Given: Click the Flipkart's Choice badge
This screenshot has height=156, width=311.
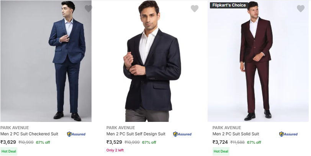Looking at the screenshot, I should pyautogui.click(x=229, y=5).
